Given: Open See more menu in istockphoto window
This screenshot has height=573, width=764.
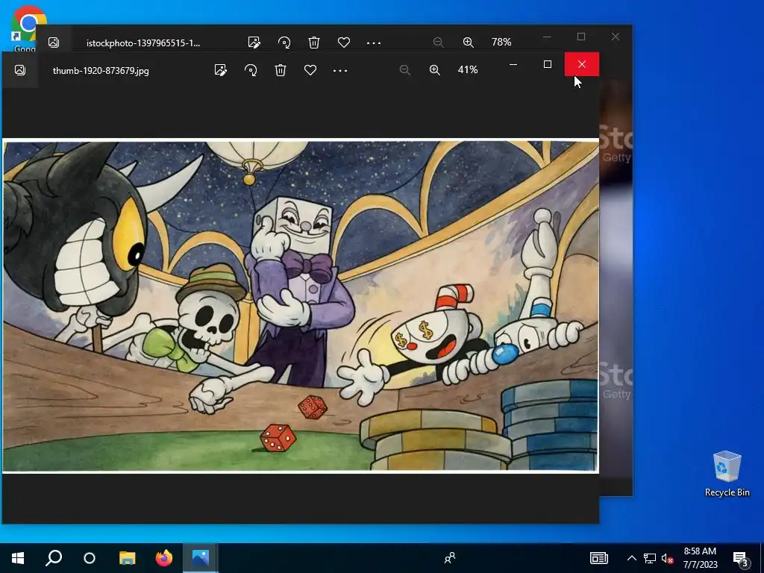Looking at the screenshot, I should tap(374, 43).
